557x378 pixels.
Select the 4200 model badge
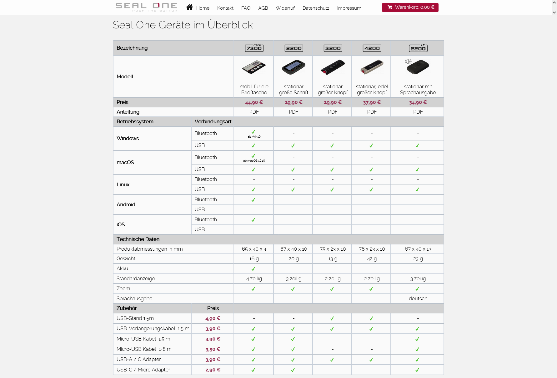372,48
